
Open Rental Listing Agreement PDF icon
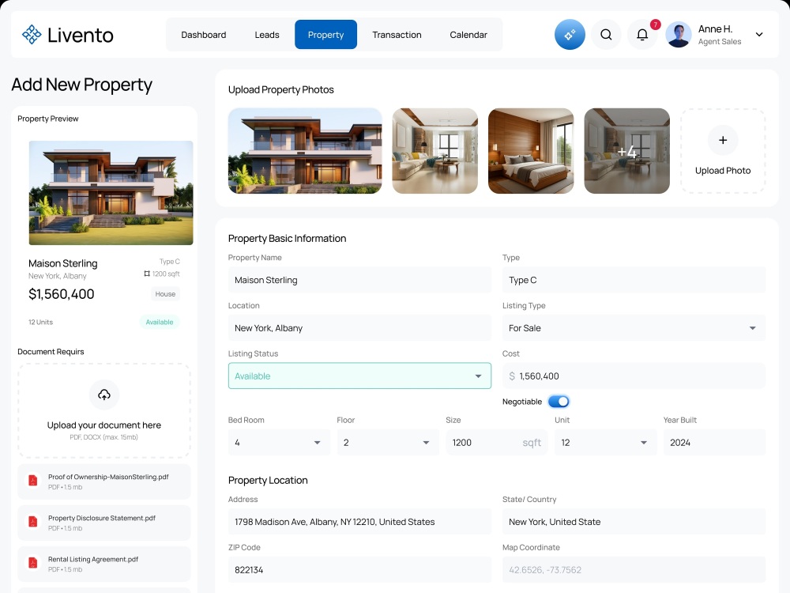(32, 563)
